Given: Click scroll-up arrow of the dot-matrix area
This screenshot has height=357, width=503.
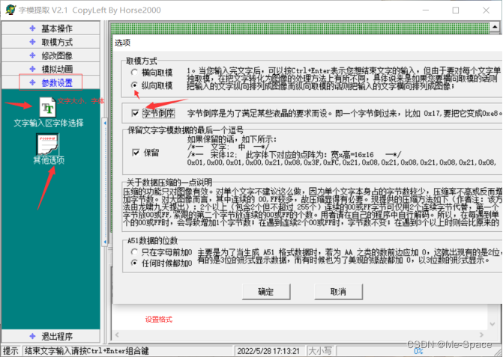Looking at the screenshot, I should click(495, 27).
